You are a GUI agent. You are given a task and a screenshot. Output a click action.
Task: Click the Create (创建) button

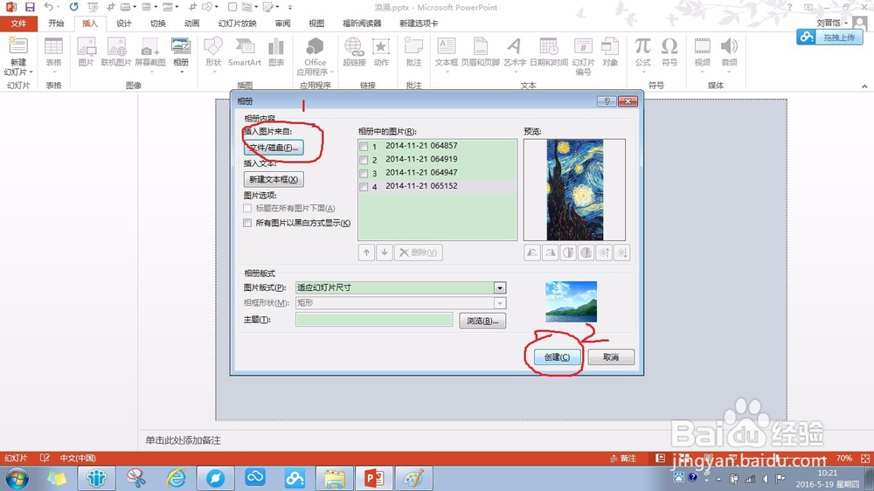[557, 356]
